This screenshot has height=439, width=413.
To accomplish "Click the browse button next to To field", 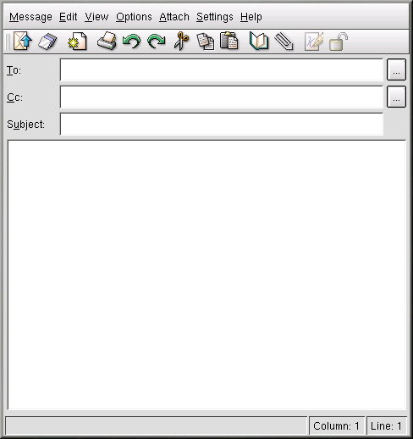I will 396,69.
